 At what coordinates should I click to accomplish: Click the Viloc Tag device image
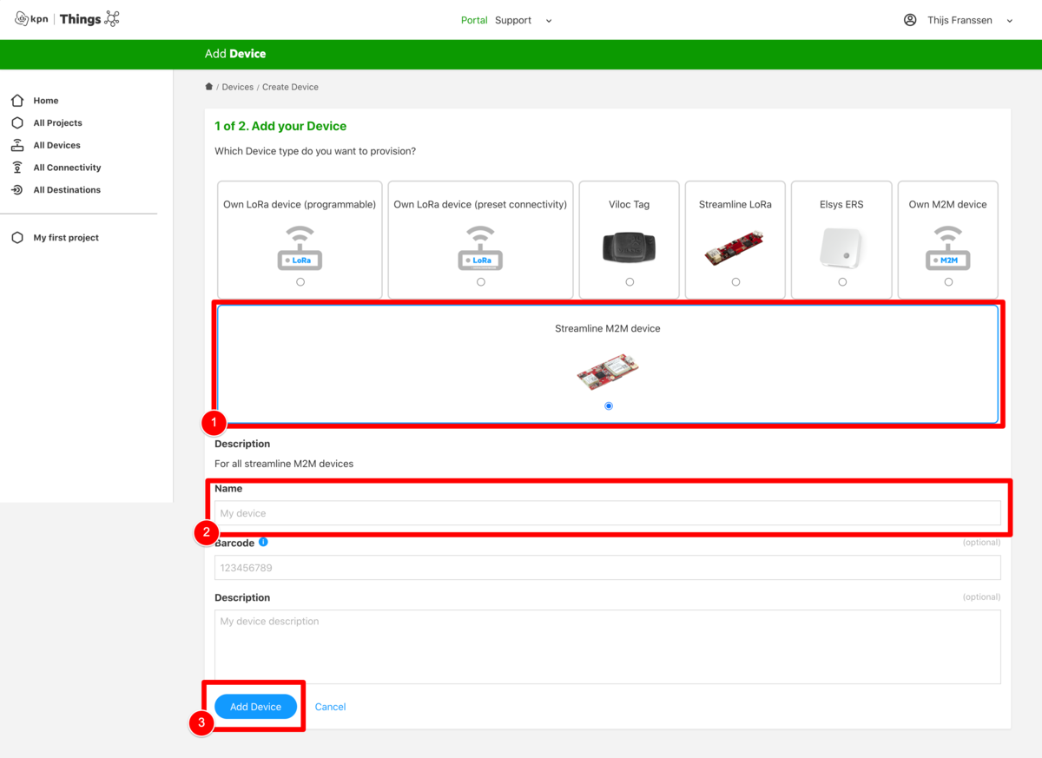tap(630, 248)
